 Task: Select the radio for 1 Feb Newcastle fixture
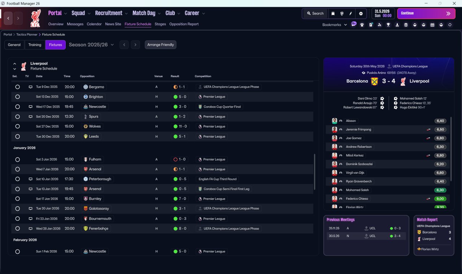17,251
